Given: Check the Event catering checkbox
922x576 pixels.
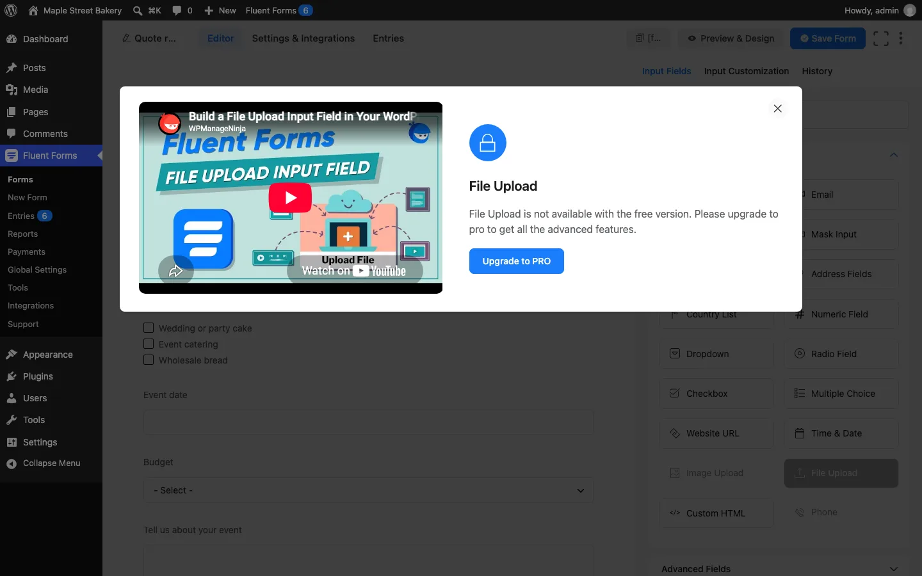Looking at the screenshot, I should click(x=149, y=344).
